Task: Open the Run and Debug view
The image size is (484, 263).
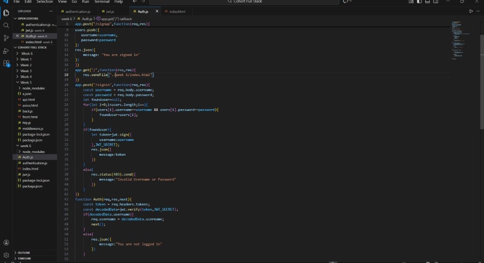Action: tap(6, 51)
